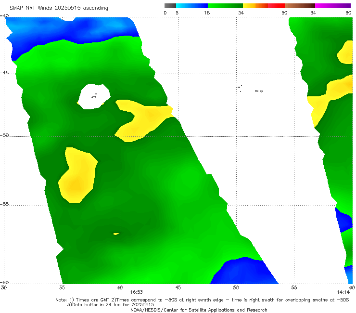Click the swath time label '14:14'

click(x=343, y=292)
